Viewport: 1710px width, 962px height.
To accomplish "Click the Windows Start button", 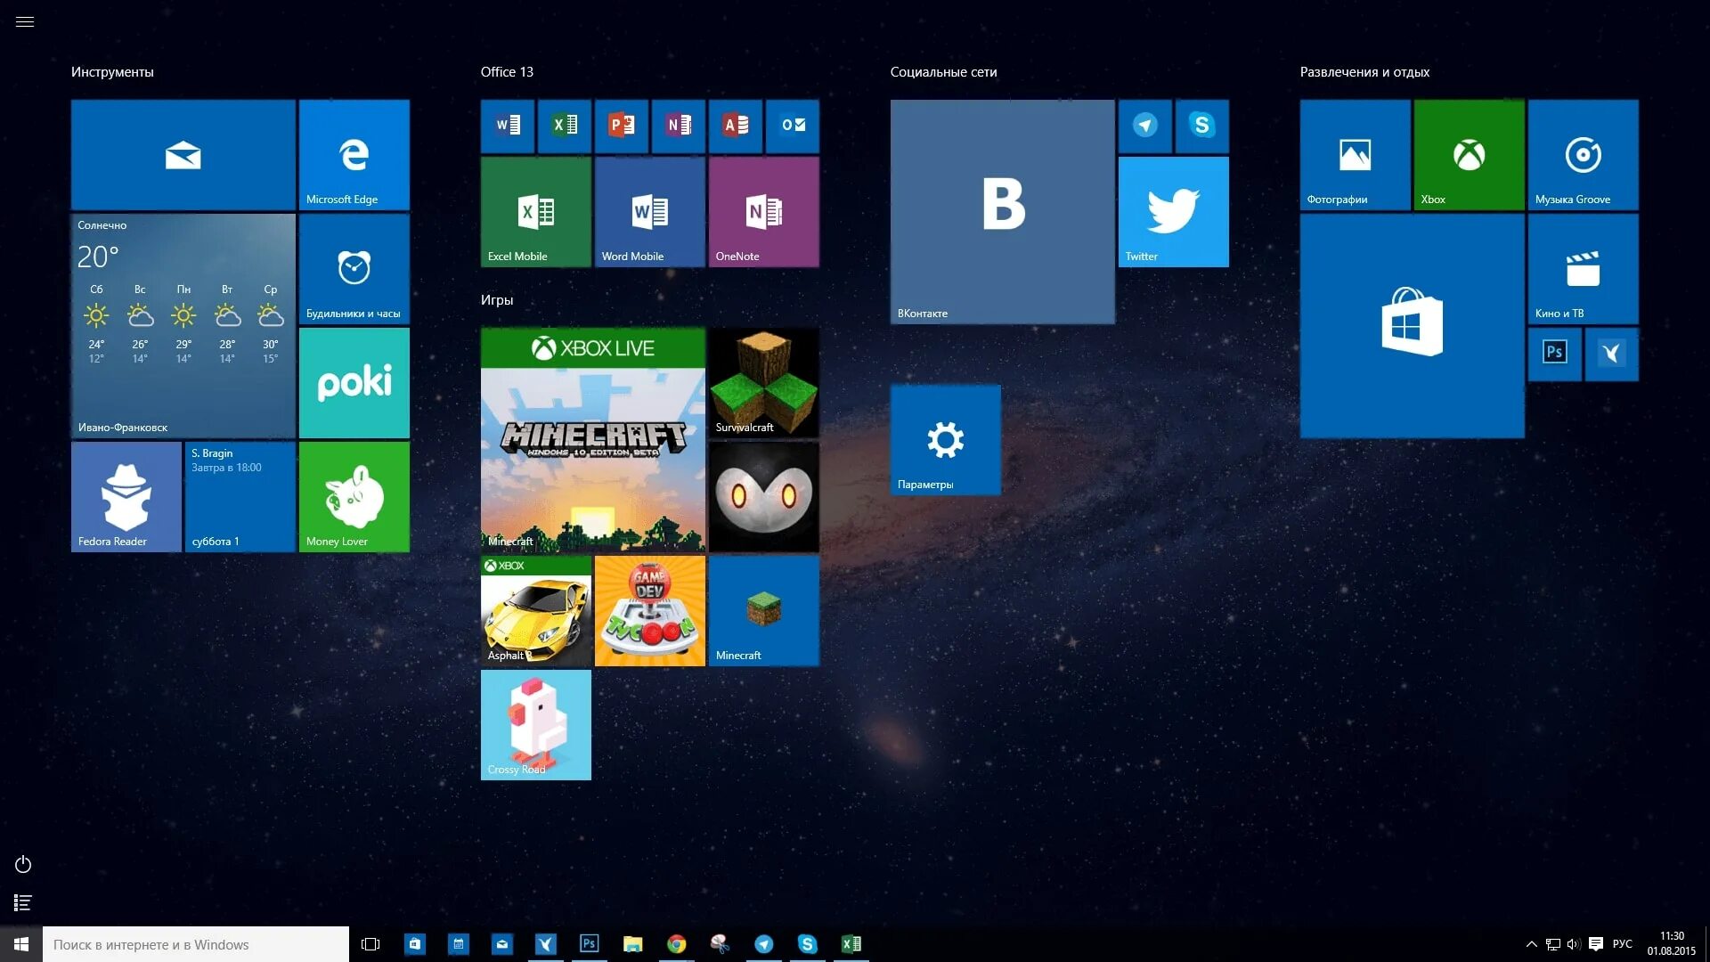I will [21, 944].
